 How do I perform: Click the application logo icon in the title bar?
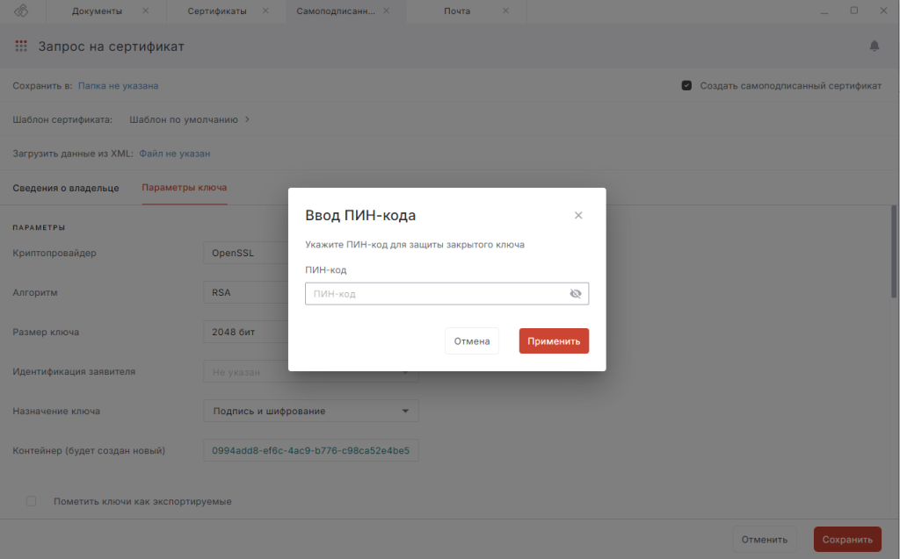[x=21, y=11]
